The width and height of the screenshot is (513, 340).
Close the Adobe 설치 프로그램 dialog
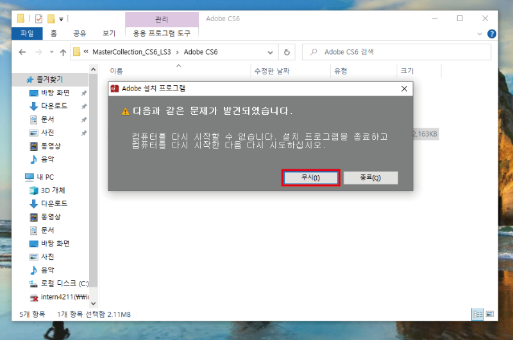tap(404, 89)
